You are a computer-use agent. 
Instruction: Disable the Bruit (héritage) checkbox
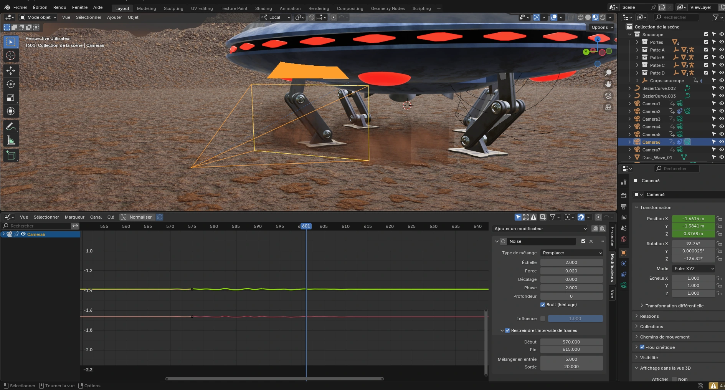(x=543, y=305)
